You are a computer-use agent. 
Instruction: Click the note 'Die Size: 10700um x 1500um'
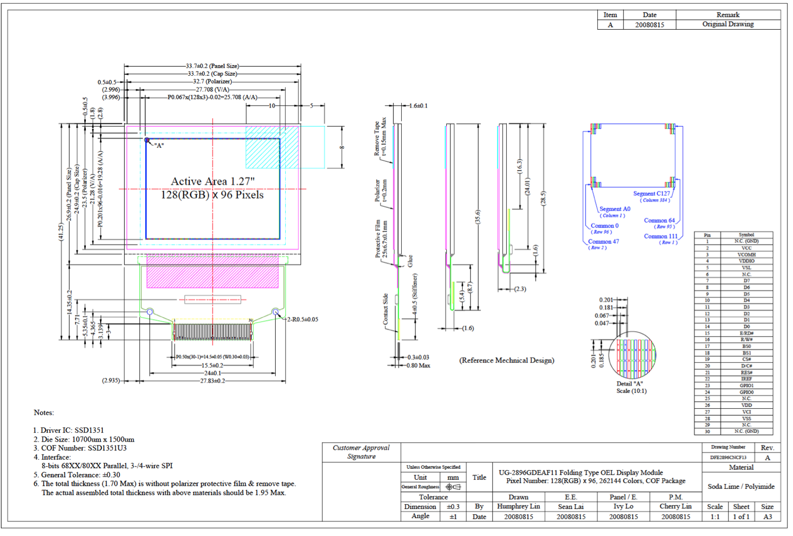[88, 439]
